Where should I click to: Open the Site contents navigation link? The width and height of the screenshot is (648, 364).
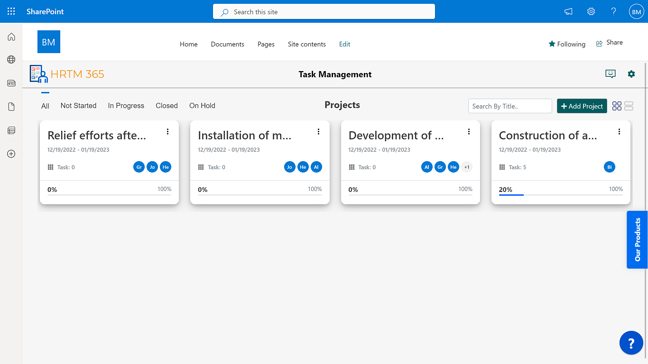[x=306, y=44]
